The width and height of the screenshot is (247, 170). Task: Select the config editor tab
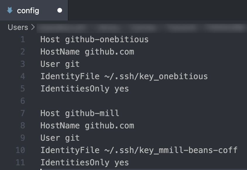pos(28,11)
